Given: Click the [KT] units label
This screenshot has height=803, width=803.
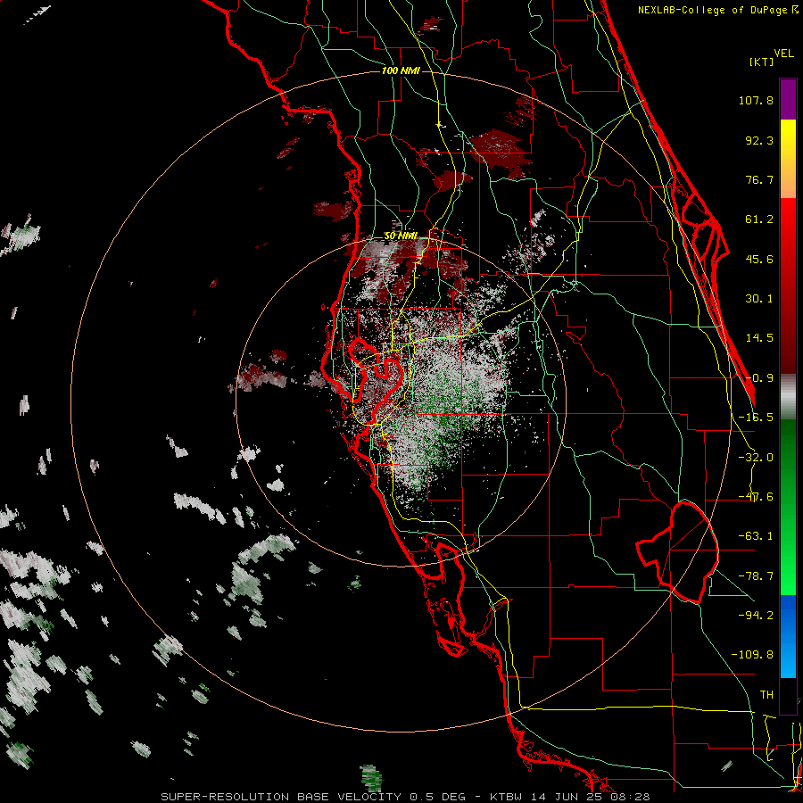Looking at the screenshot, I should [762, 62].
